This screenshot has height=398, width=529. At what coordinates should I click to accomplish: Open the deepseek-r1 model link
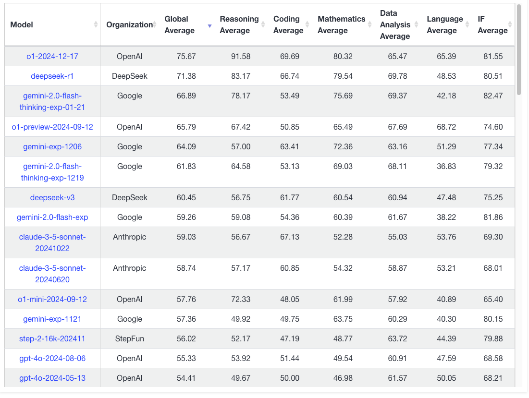(x=52, y=76)
